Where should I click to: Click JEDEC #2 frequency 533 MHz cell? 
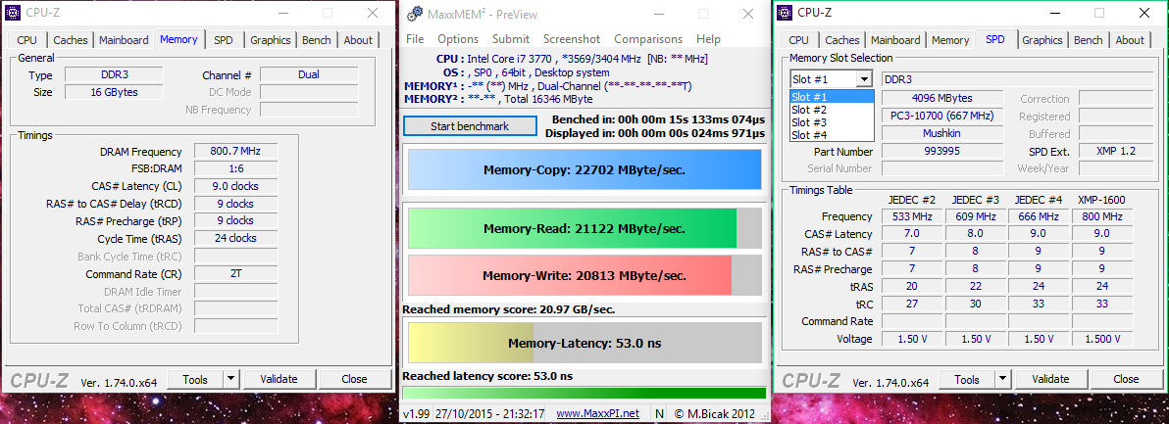pos(912,216)
